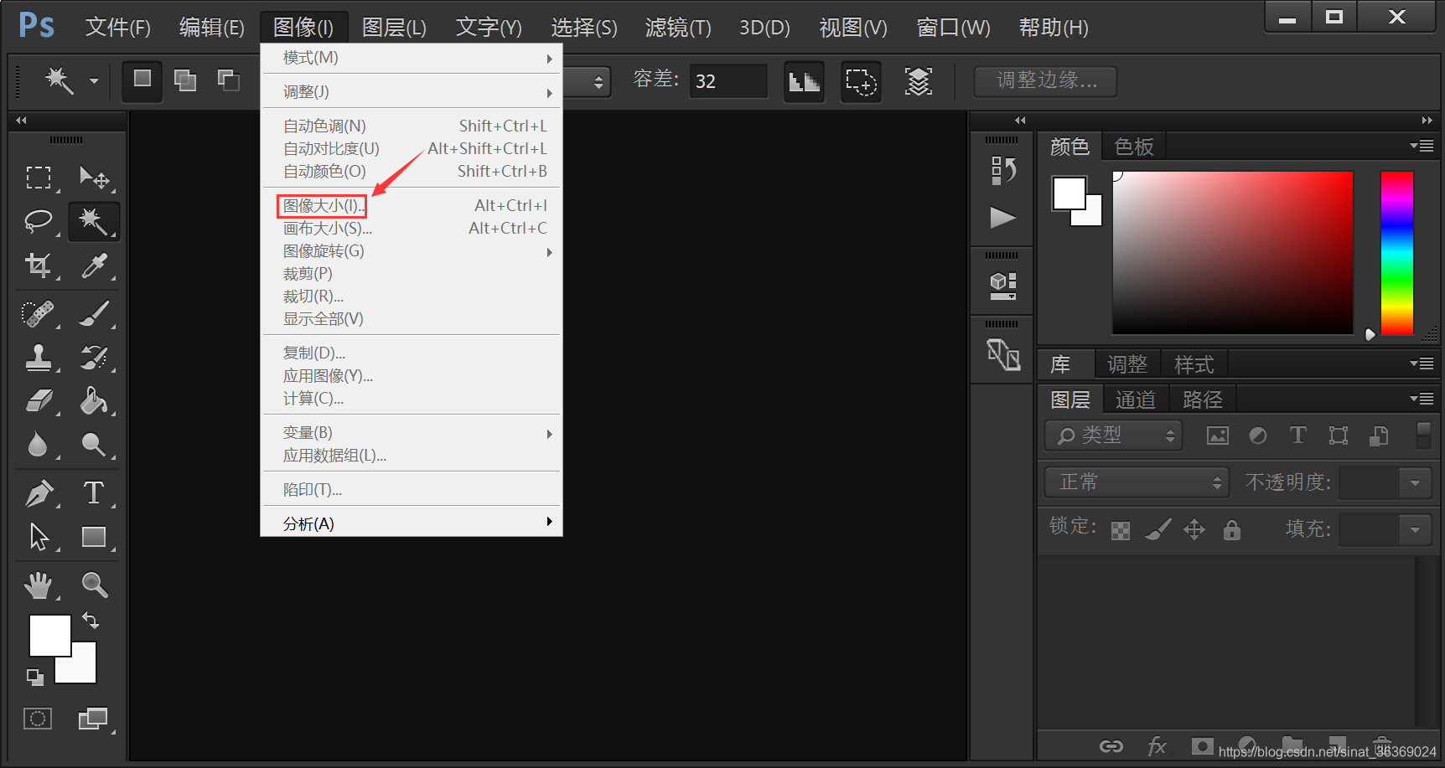
Task: Choose Subtract from Selection mode
Action: click(229, 80)
